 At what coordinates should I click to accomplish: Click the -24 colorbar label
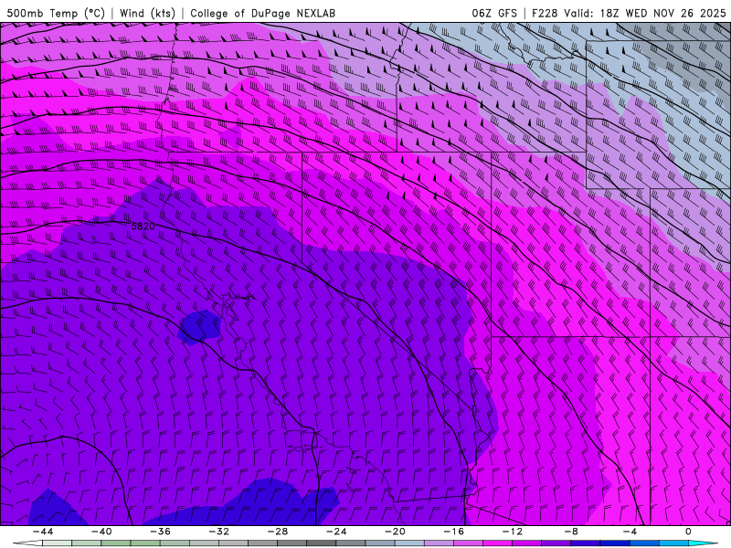pos(336,532)
